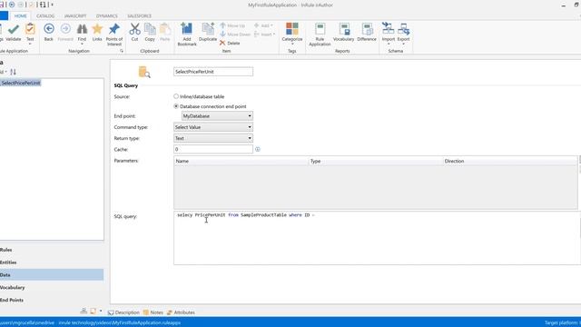Expand Navigation group dialog launcher
The height and width of the screenshot is (327, 581).
point(122,51)
